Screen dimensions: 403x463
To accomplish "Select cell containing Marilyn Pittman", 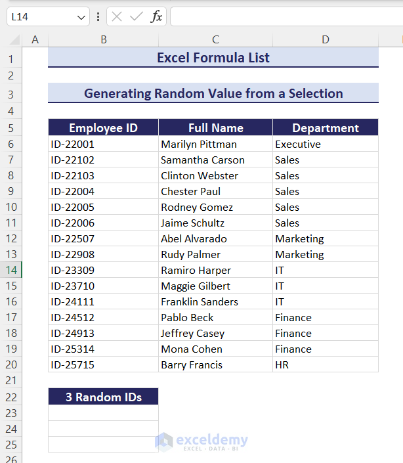I will (215, 144).
